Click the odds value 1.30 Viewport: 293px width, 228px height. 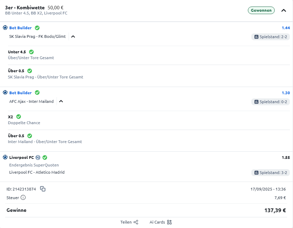(x=286, y=93)
